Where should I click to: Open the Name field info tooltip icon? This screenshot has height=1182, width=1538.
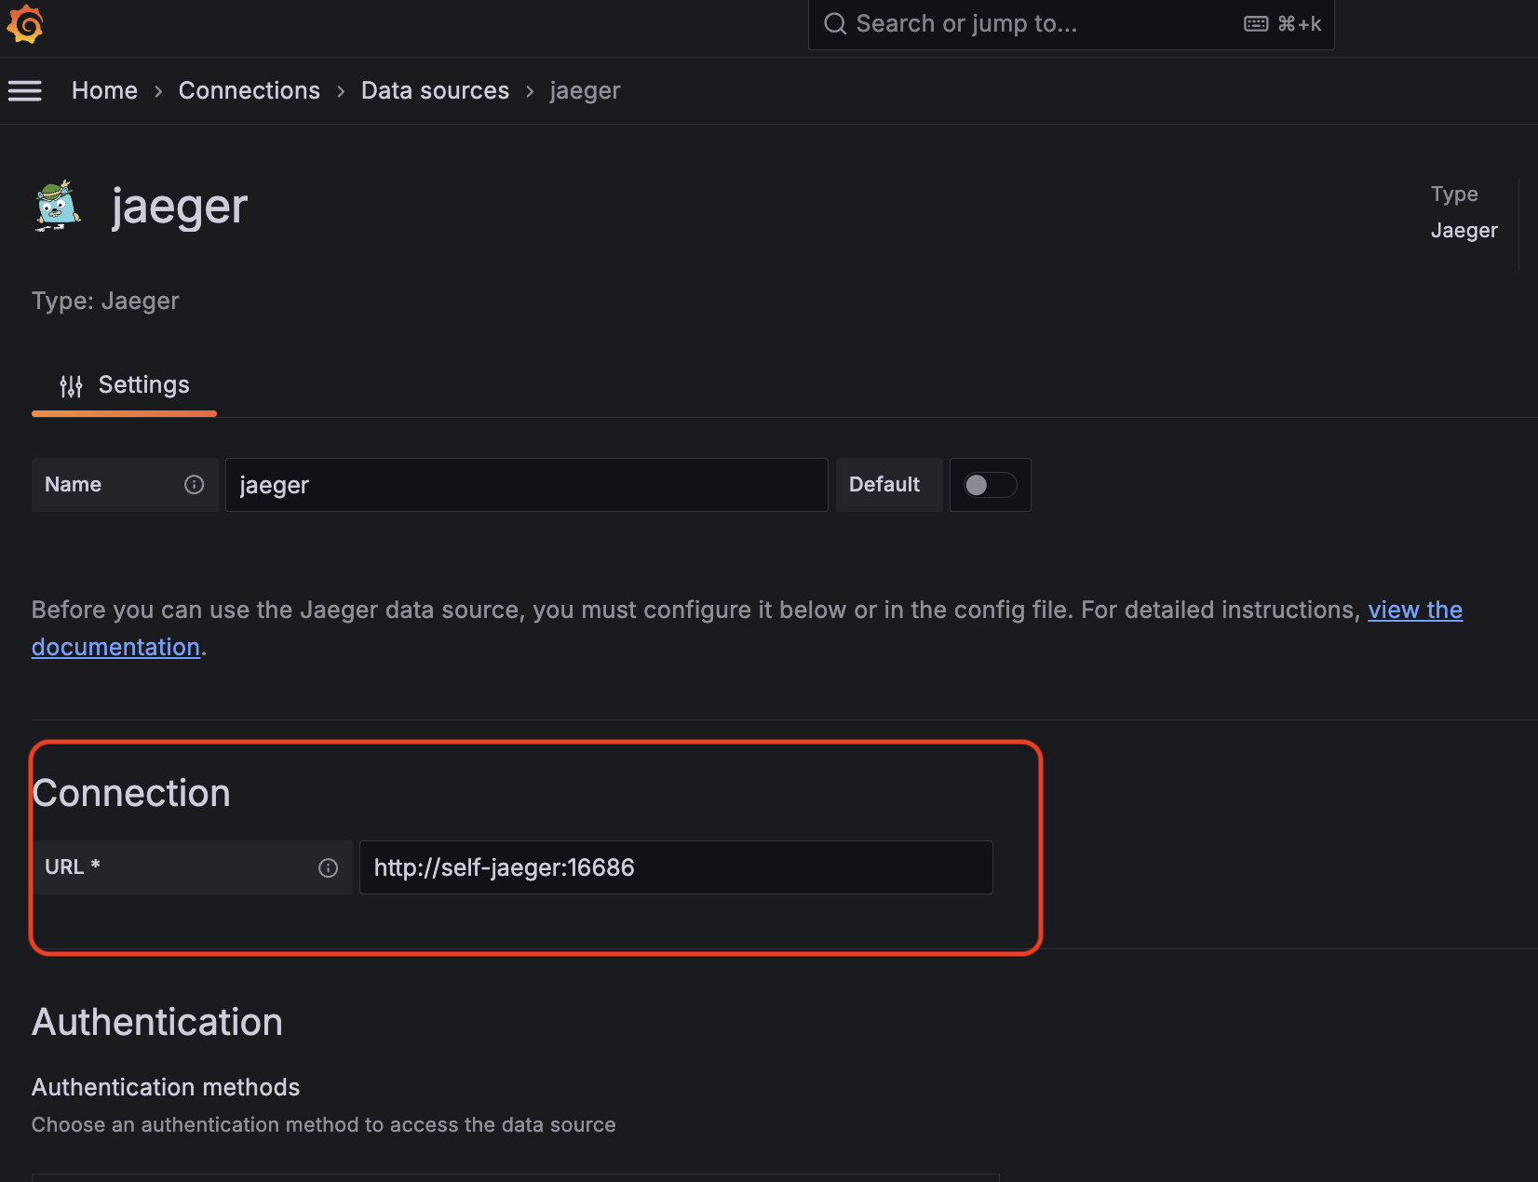click(194, 484)
